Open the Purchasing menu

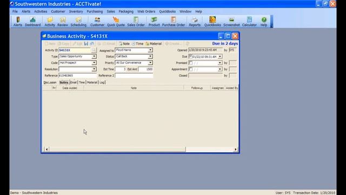pyautogui.click(x=95, y=11)
